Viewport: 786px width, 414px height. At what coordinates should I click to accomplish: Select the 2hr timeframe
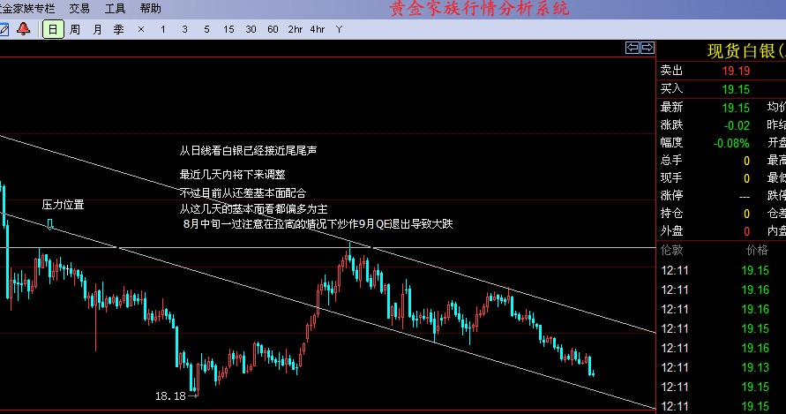coord(296,30)
